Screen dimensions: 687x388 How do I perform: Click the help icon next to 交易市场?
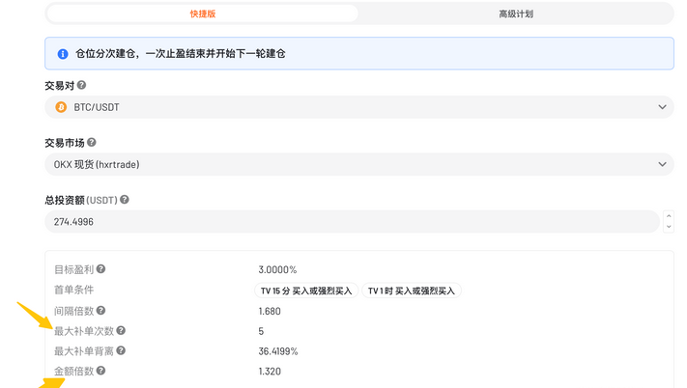(108, 143)
